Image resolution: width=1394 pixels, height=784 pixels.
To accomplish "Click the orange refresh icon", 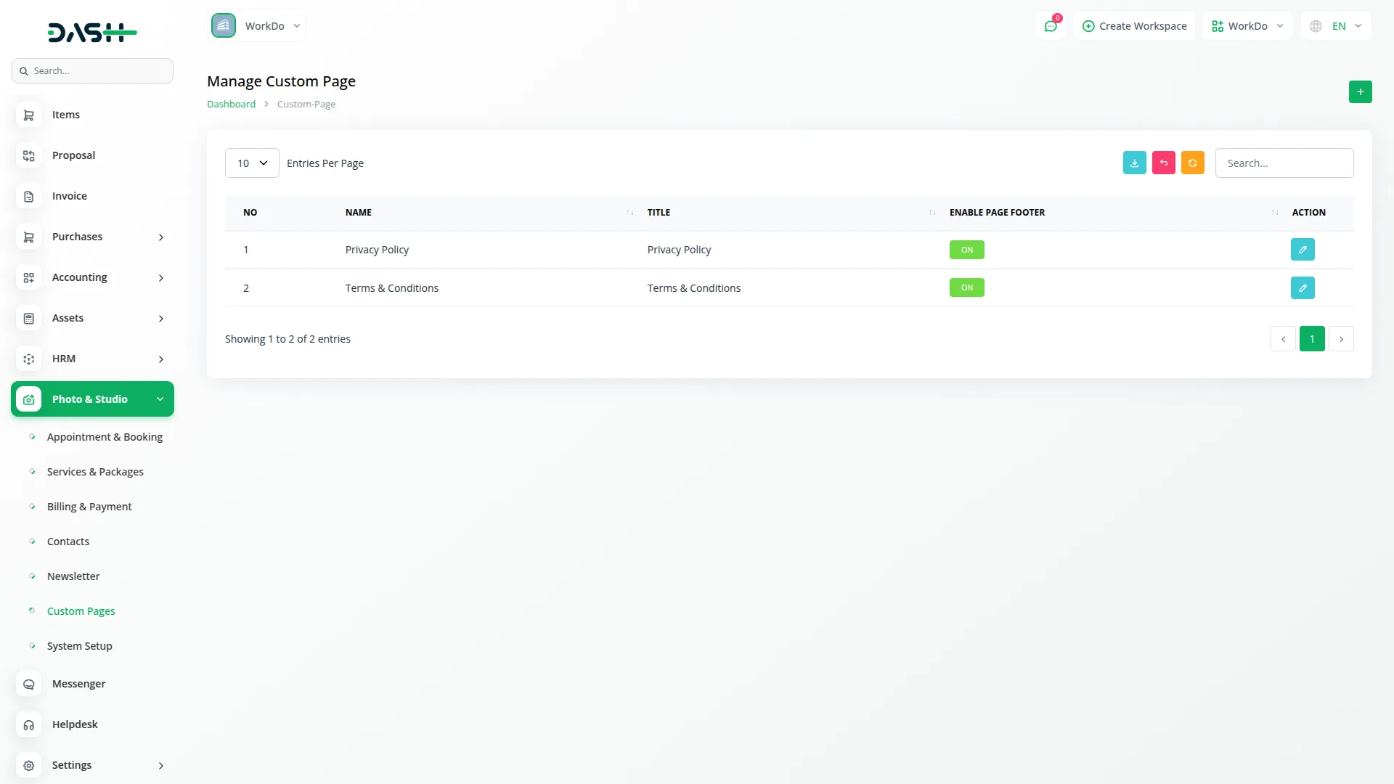I will [1192, 163].
